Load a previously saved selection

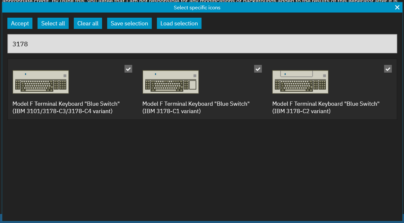179,23
